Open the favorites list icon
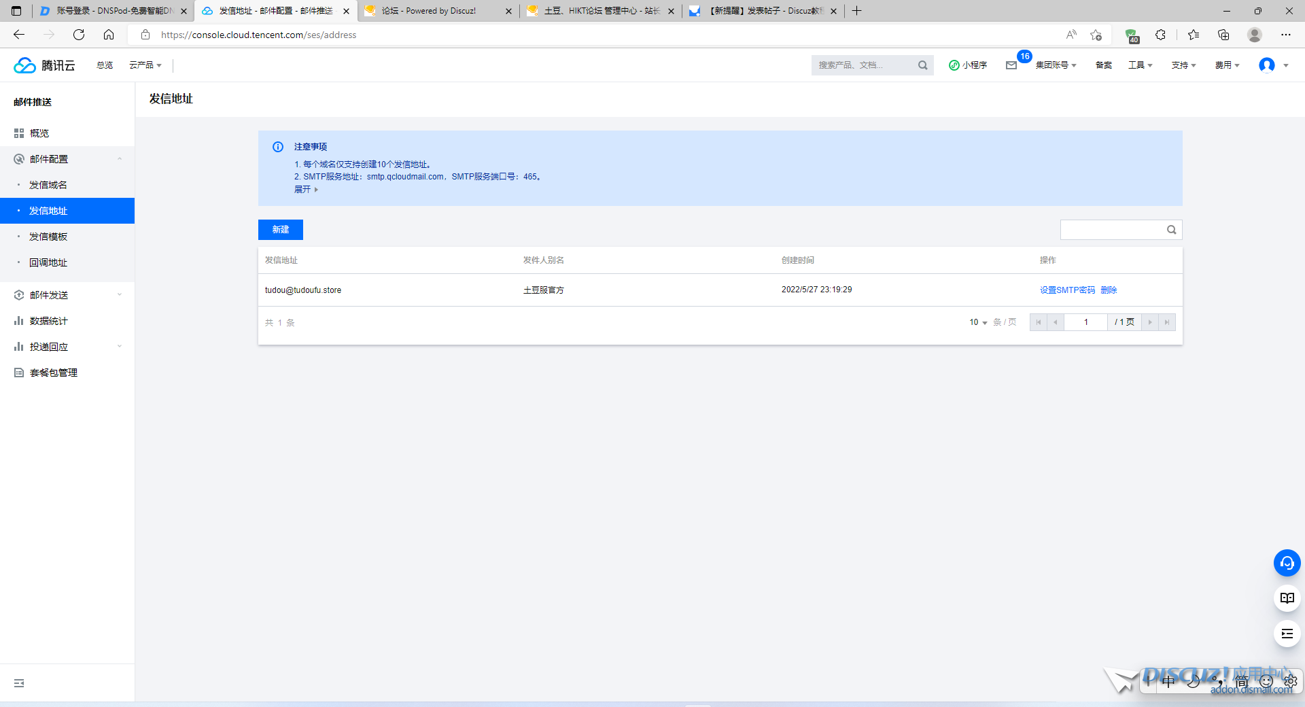 [x=1194, y=35]
